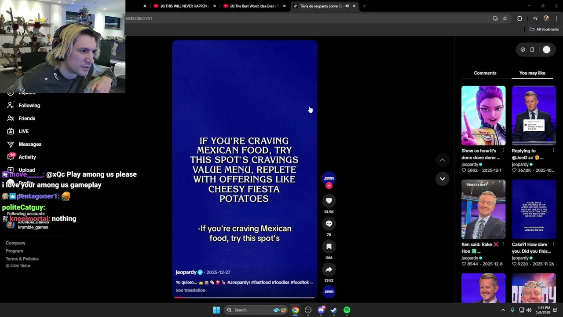
Task: Open the blue cake clue video thumbnail
Action: point(534,209)
